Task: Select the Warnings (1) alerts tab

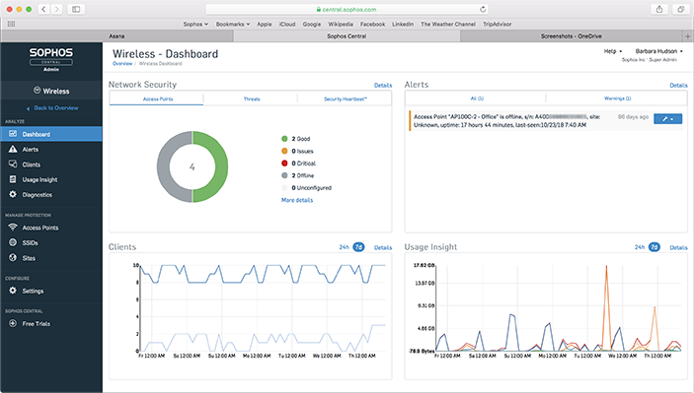Action: tap(617, 98)
